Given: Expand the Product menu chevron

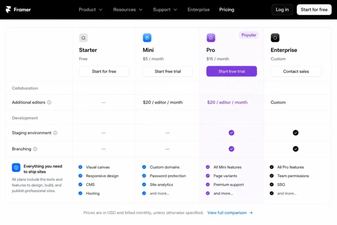Looking at the screenshot, I should click(x=101, y=10).
